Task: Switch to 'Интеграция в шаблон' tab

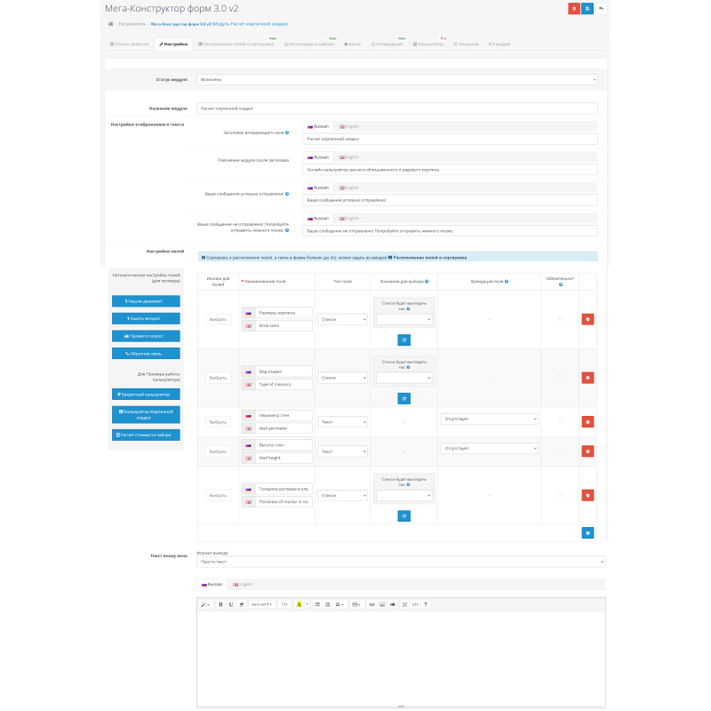Action: 308,44
